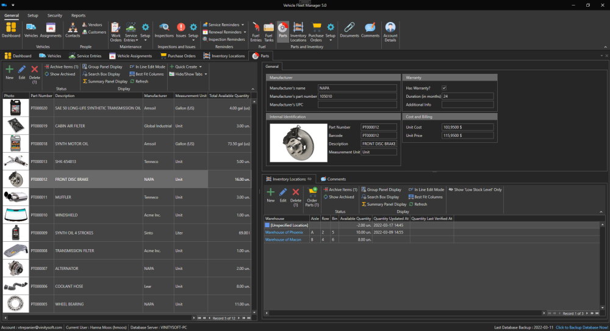The image size is (610, 331).
Task: Click the front disc brake photo
Action: (298, 143)
